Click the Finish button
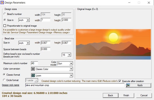The height and width of the screenshot is (100, 154). tap(126, 95)
